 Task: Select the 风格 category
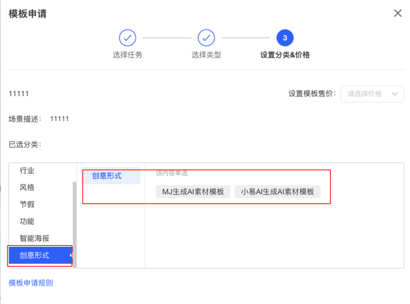coord(27,187)
